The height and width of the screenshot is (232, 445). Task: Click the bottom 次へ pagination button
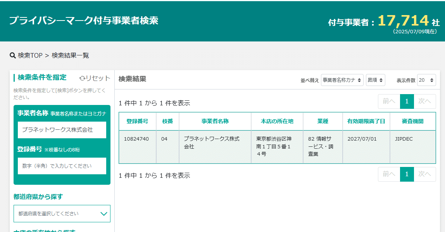pos(424,174)
